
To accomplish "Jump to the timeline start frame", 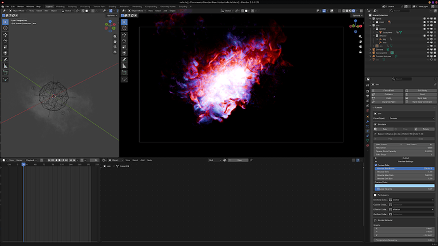I will click(50, 160).
